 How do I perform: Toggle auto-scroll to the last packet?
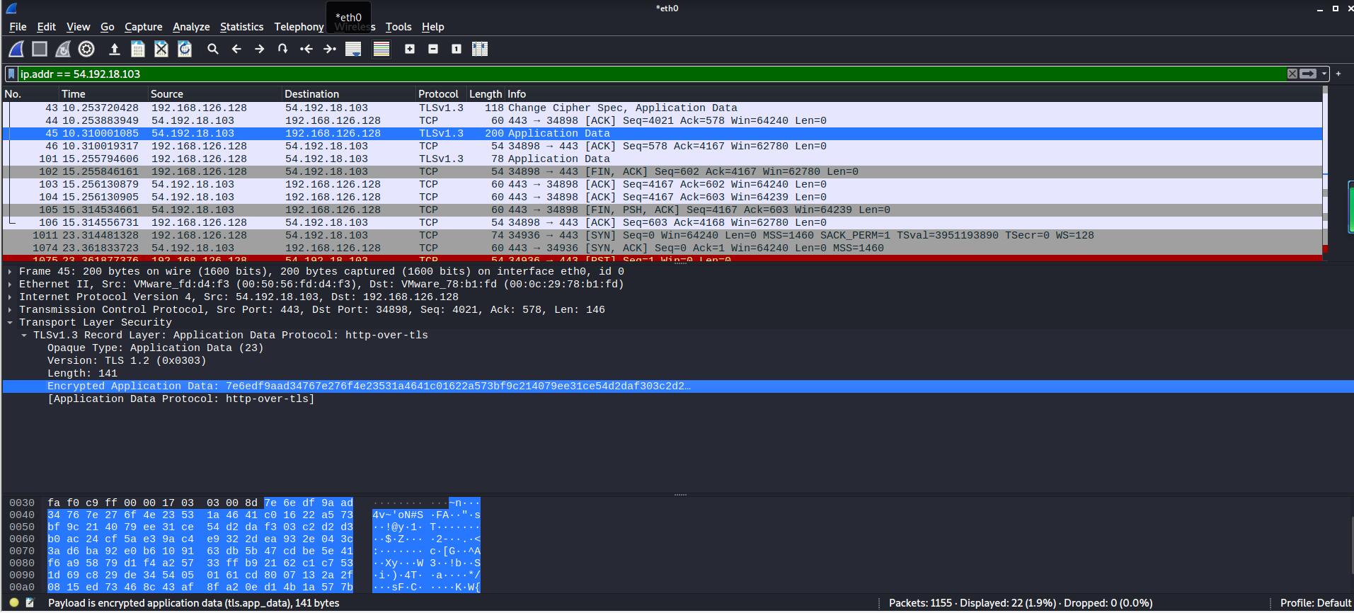coord(353,49)
